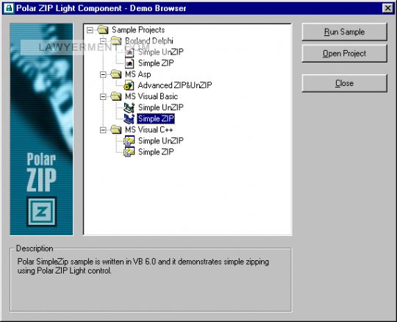Click the MS Visual C++ folder icon
This screenshot has width=397, height=322.
[116, 129]
